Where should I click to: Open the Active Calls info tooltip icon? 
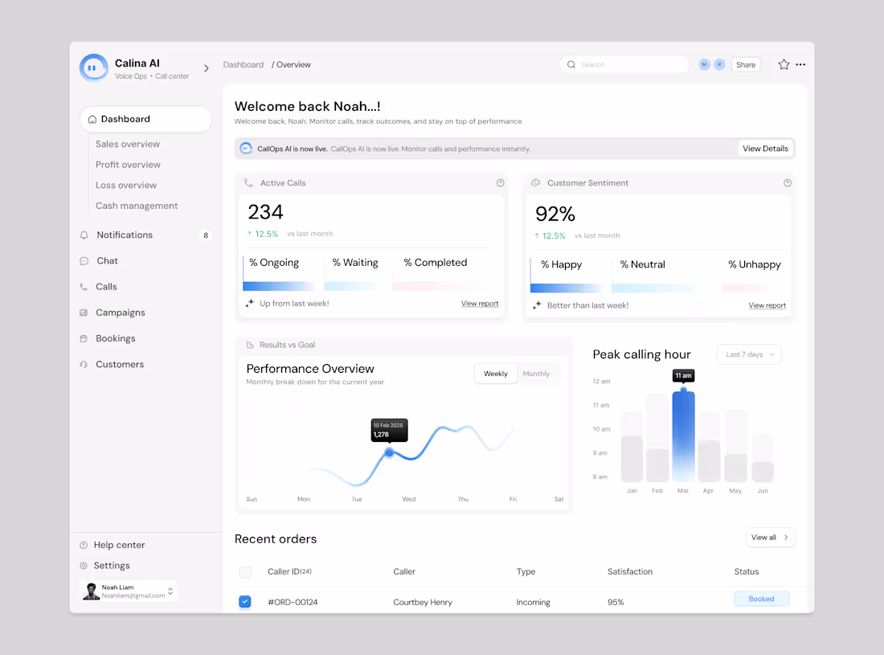coord(500,182)
